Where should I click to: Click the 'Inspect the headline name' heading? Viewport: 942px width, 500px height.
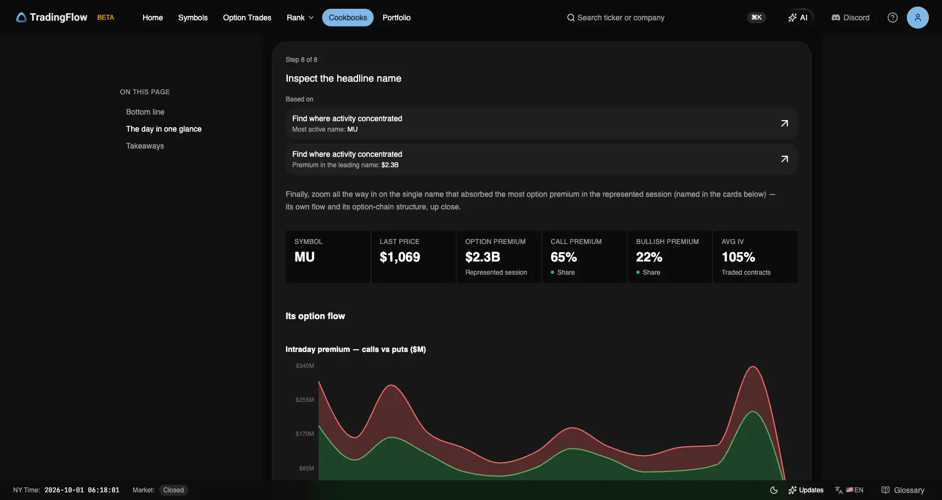pyautogui.click(x=343, y=78)
